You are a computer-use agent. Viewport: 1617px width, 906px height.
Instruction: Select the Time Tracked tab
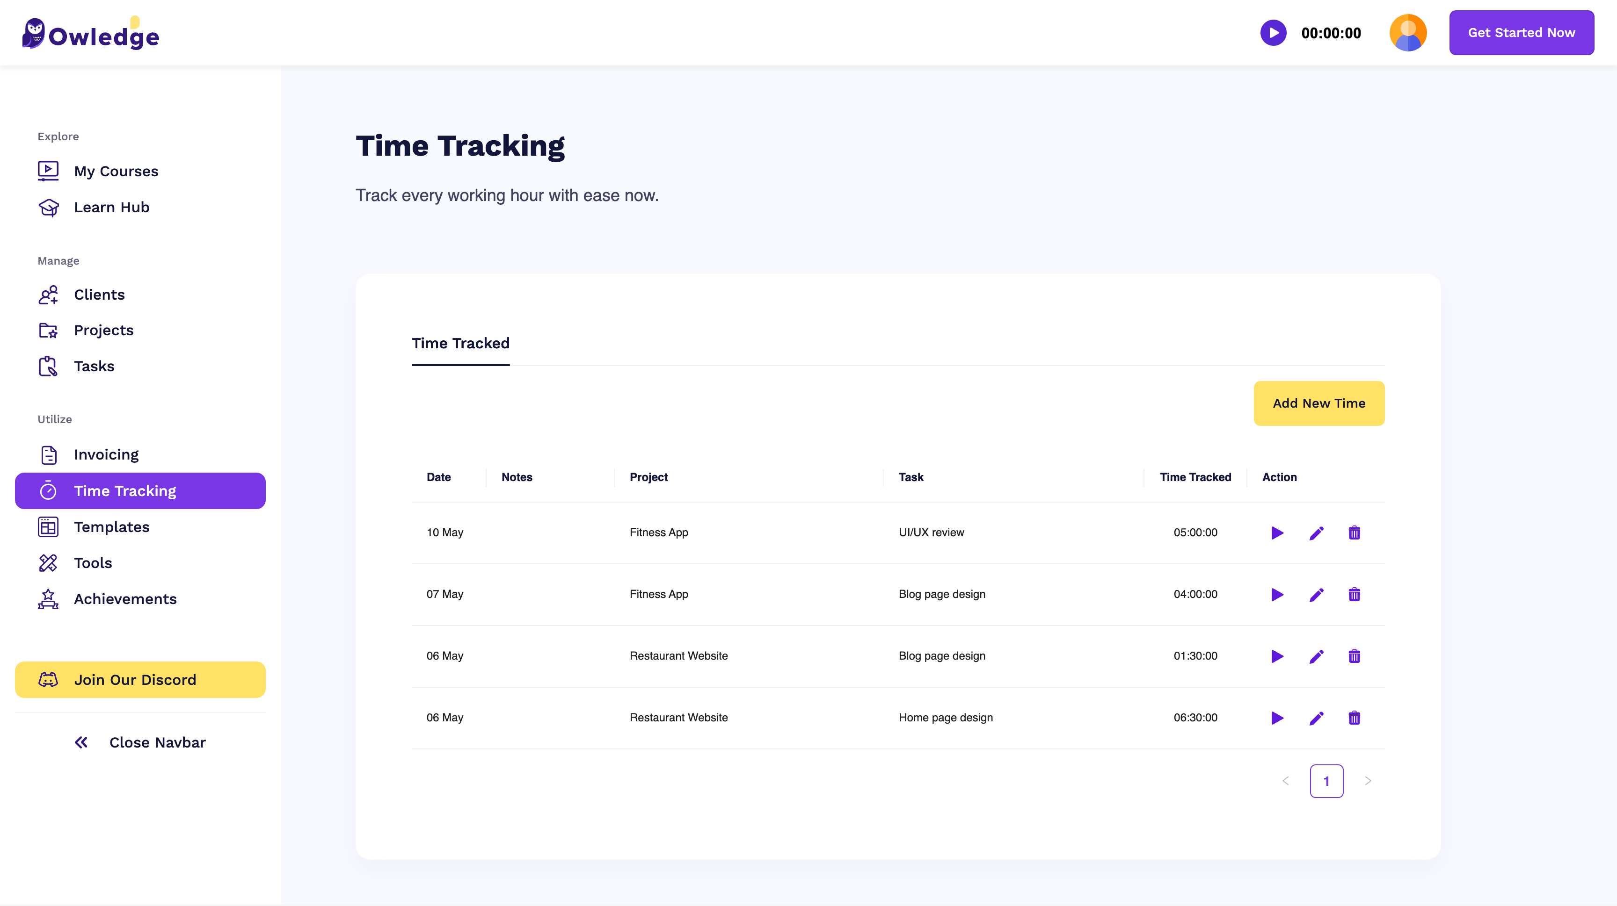point(460,344)
